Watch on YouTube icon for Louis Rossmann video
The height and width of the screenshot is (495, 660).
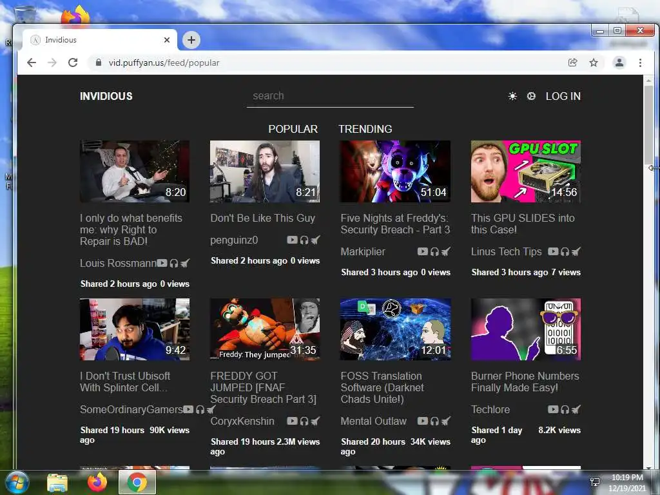click(x=162, y=263)
